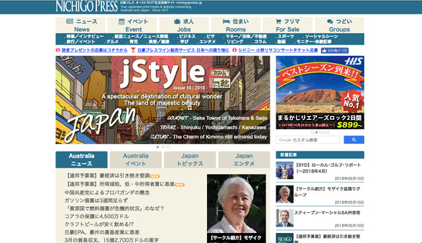Switch to the Japan トピックス tab

[x=190, y=159]
